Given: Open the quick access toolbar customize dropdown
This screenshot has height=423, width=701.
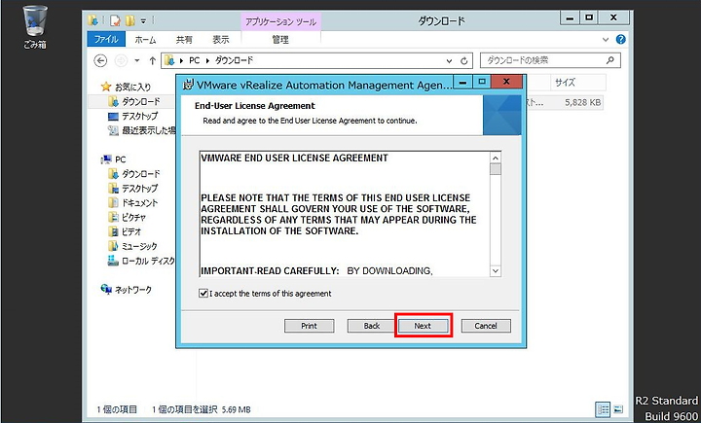Looking at the screenshot, I should pos(143,20).
